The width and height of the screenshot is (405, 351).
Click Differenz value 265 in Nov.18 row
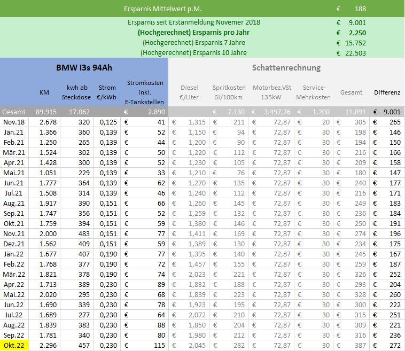[395, 122]
